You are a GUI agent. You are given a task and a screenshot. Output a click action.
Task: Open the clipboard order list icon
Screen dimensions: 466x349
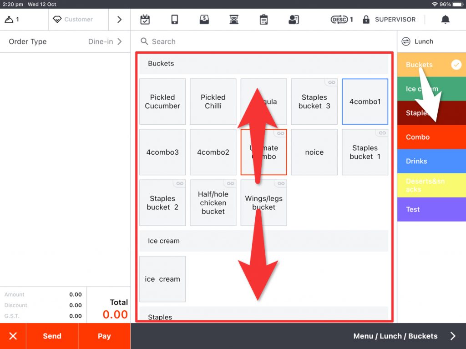pos(263,20)
